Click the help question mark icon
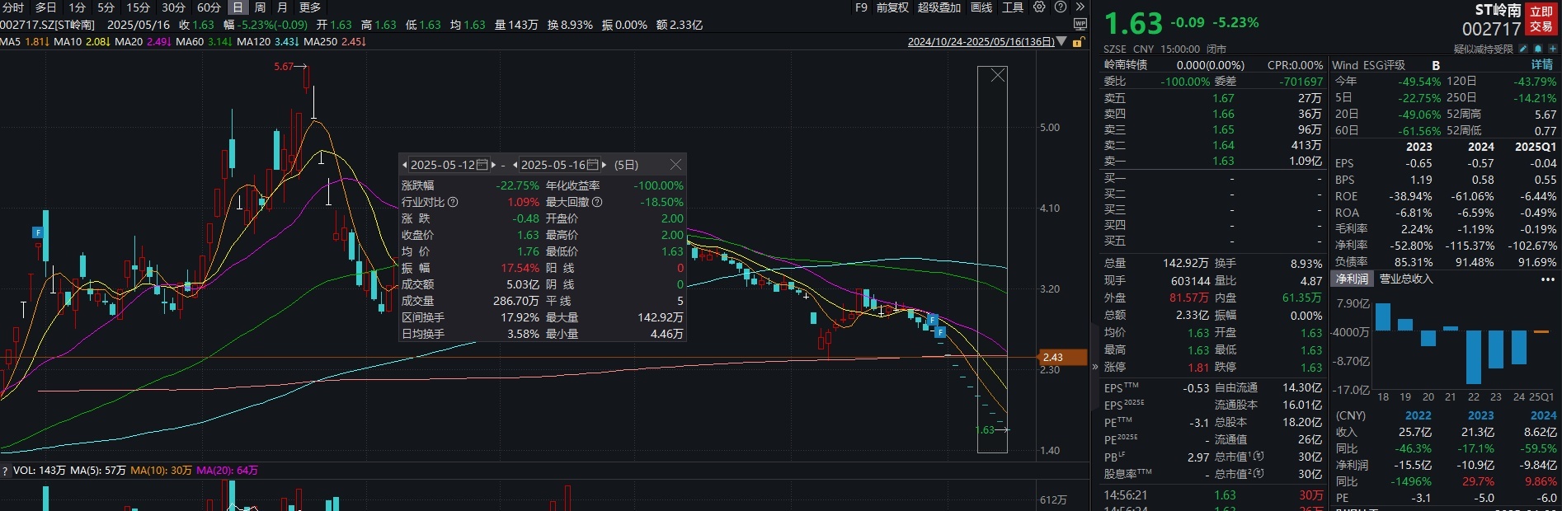This screenshot has height=511, width=1562. pos(1061,7)
